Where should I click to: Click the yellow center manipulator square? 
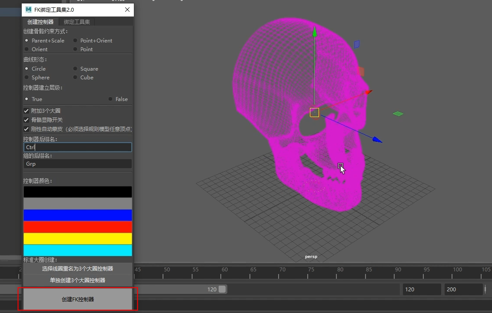click(x=314, y=113)
